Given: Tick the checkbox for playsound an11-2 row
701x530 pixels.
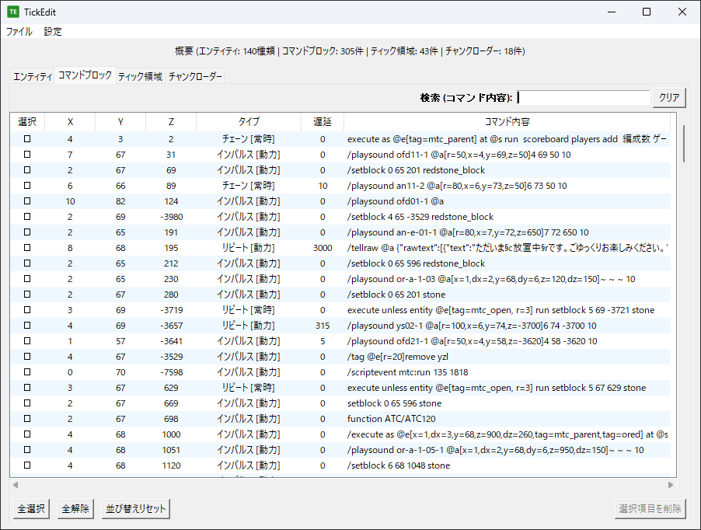Looking at the screenshot, I should point(27,186).
